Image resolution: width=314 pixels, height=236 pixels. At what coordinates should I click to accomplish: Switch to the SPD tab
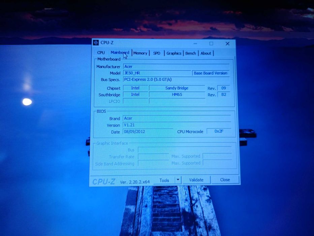pyautogui.click(x=157, y=53)
